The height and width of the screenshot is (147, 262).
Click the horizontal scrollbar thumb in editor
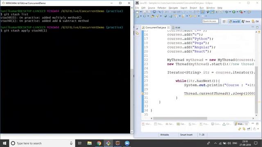click(180, 118)
